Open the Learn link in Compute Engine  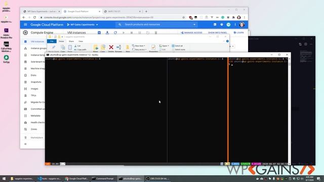click(238, 32)
